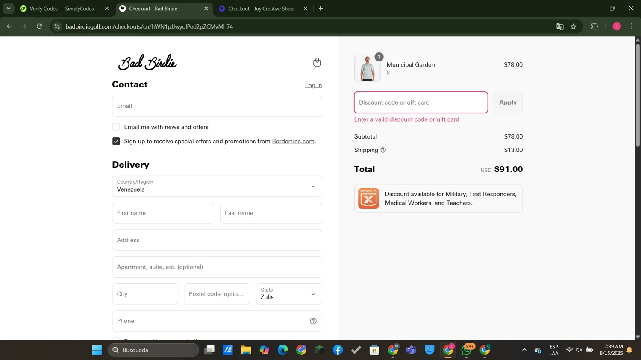The image size is (641, 360).
Task: Switch to the Verify Codes — SimplyCodes tab
Action: tap(62, 9)
